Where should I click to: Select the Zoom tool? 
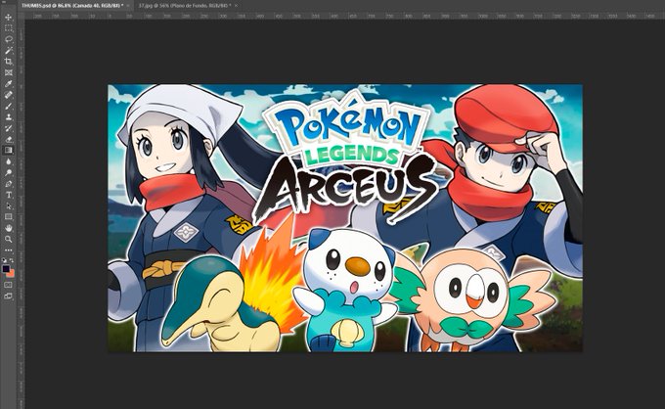point(8,239)
